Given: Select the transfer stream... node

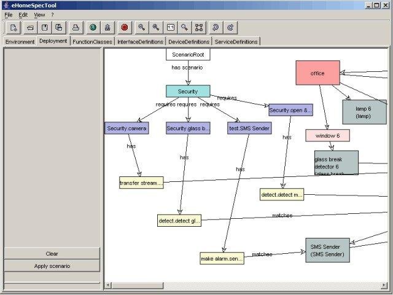Looking at the screenshot, I should coord(141,183).
